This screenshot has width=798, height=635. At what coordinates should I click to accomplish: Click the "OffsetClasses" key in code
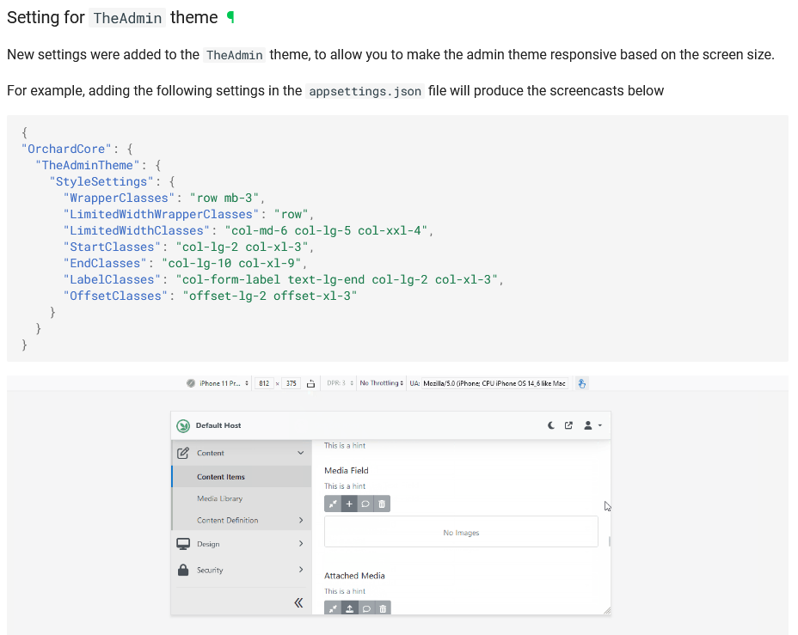(115, 296)
